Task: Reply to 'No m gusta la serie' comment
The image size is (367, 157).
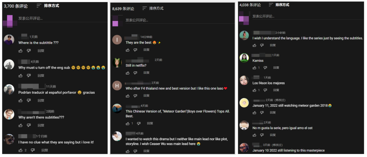Action: tap(273, 135)
